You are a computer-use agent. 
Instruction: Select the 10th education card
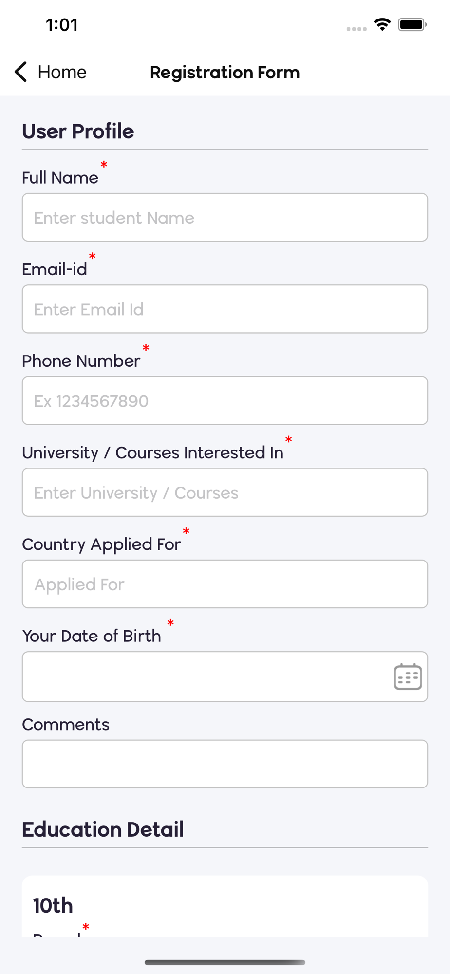click(x=225, y=906)
